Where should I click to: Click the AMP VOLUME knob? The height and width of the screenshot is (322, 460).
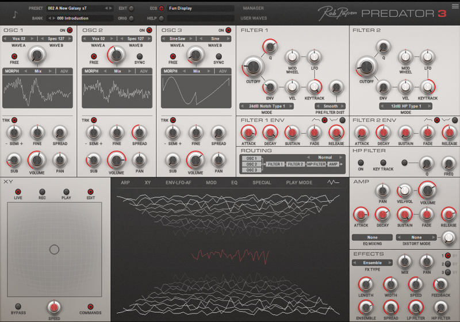pyautogui.click(x=427, y=190)
